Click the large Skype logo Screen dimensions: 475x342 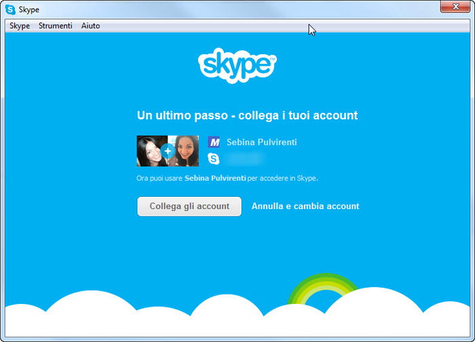(x=237, y=66)
